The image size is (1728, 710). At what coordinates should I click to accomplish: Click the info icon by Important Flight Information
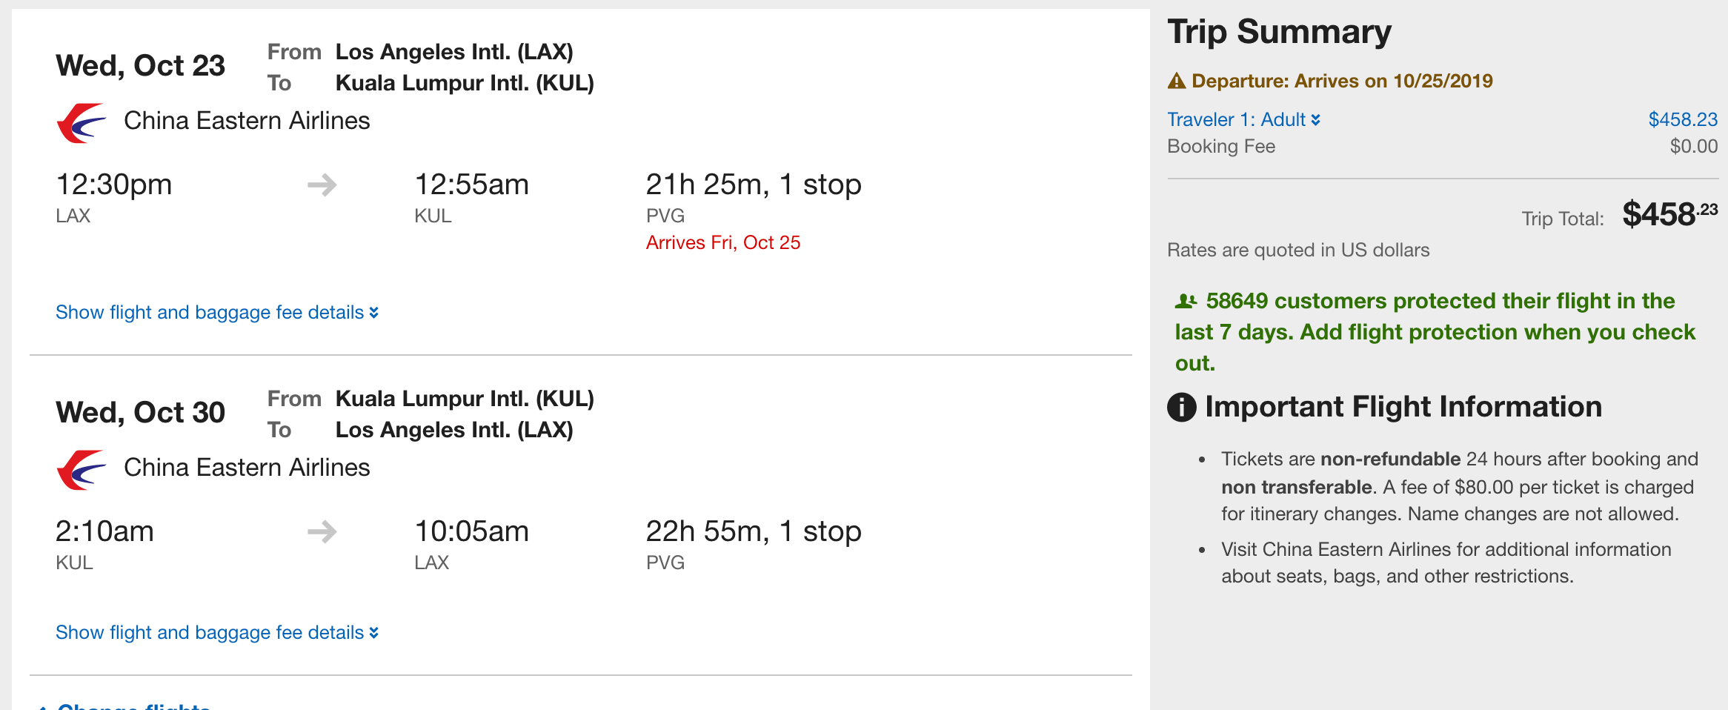[x=1182, y=407]
